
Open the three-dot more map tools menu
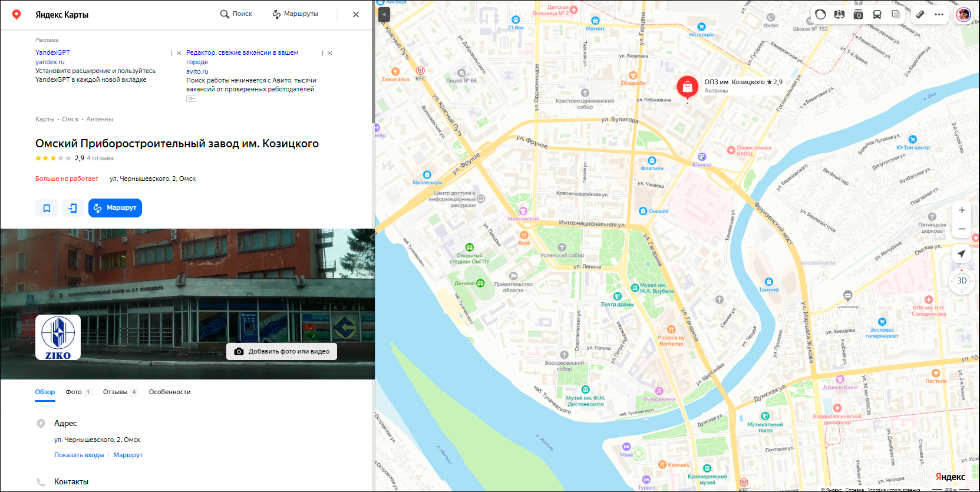click(939, 14)
